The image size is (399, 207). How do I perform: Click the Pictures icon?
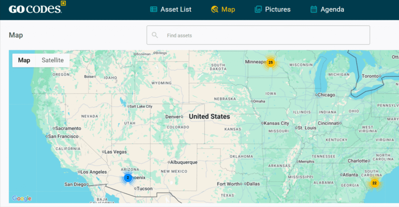tap(258, 9)
